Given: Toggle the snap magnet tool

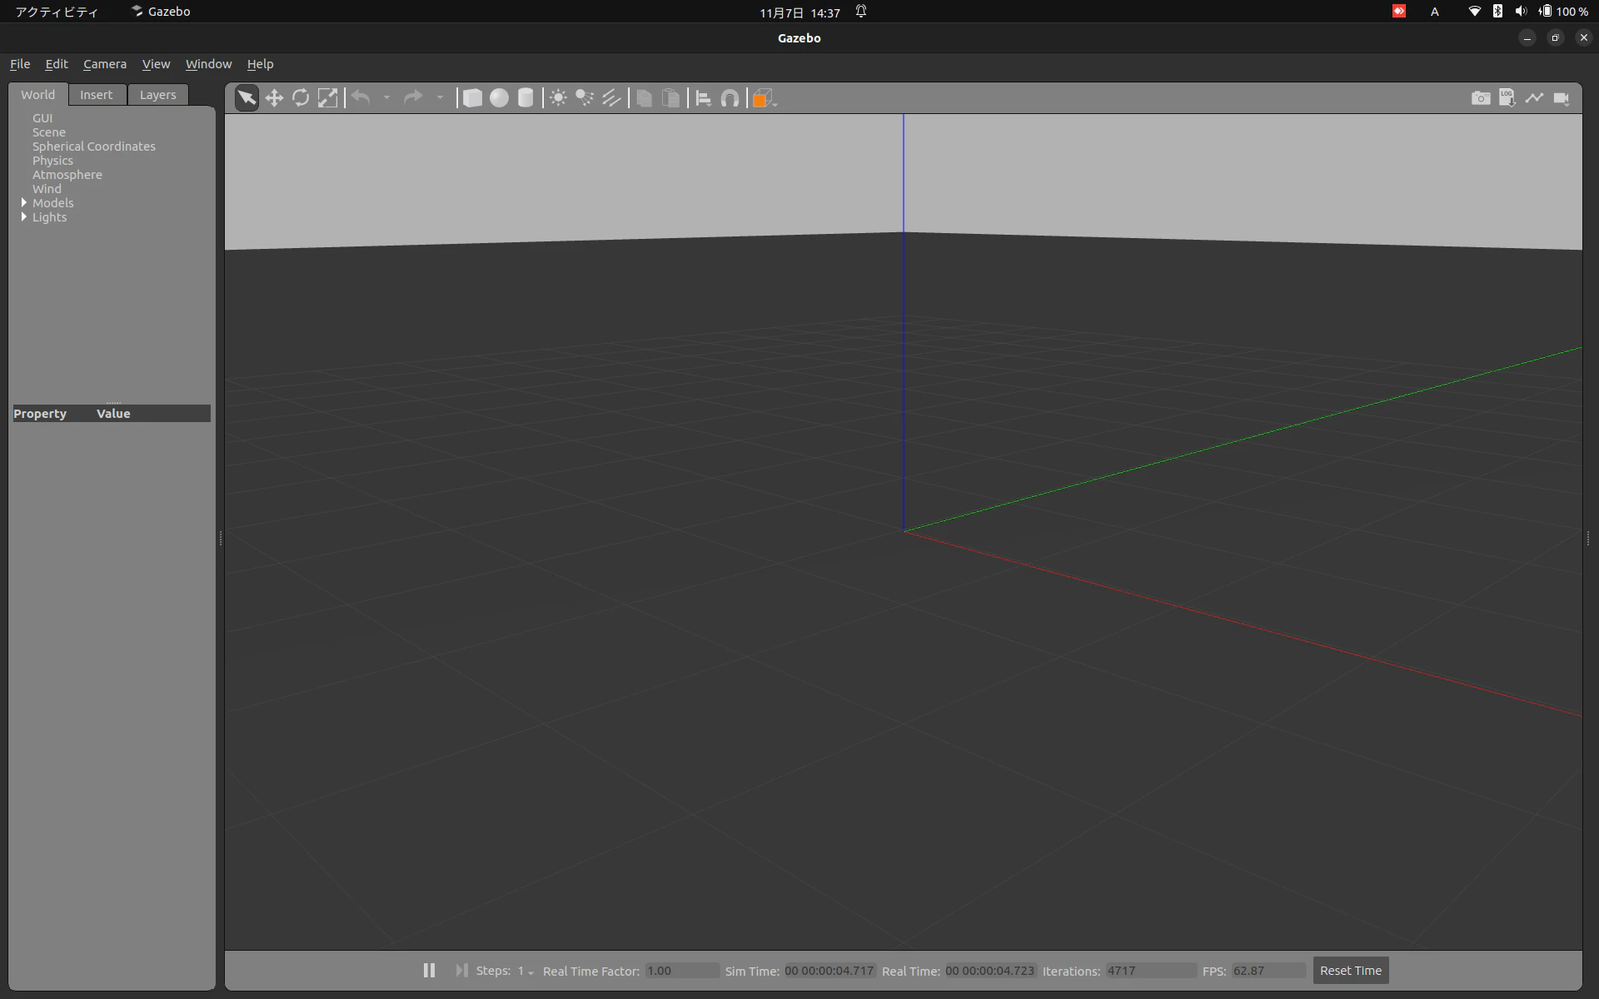Looking at the screenshot, I should (x=730, y=98).
